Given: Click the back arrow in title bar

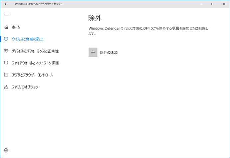Looking at the screenshot, I should click(6, 4).
